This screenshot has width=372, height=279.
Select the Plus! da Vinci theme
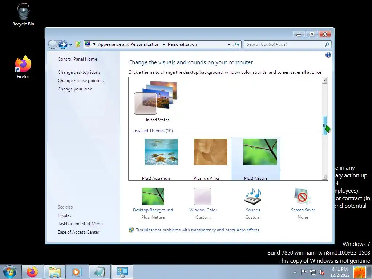click(x=210, y=159)
